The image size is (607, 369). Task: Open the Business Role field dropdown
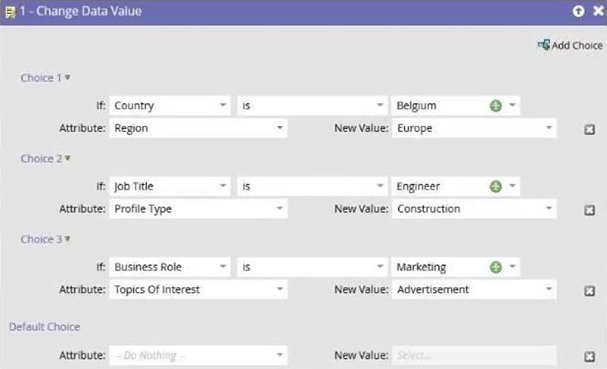[x=224, y=268]
